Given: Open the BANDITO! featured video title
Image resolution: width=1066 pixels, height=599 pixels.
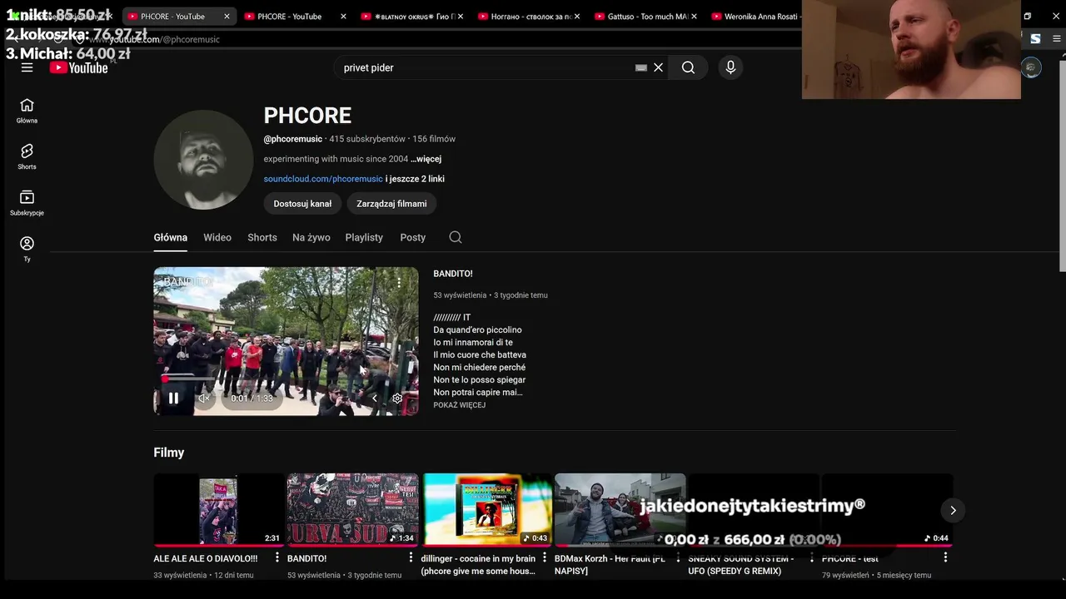Looking at the screenshot, I should tap(453, 274).
